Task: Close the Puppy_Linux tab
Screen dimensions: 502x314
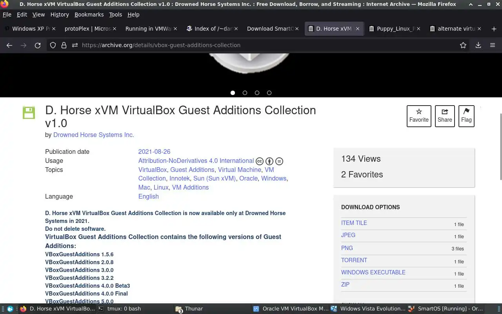Action: point(418,29)
